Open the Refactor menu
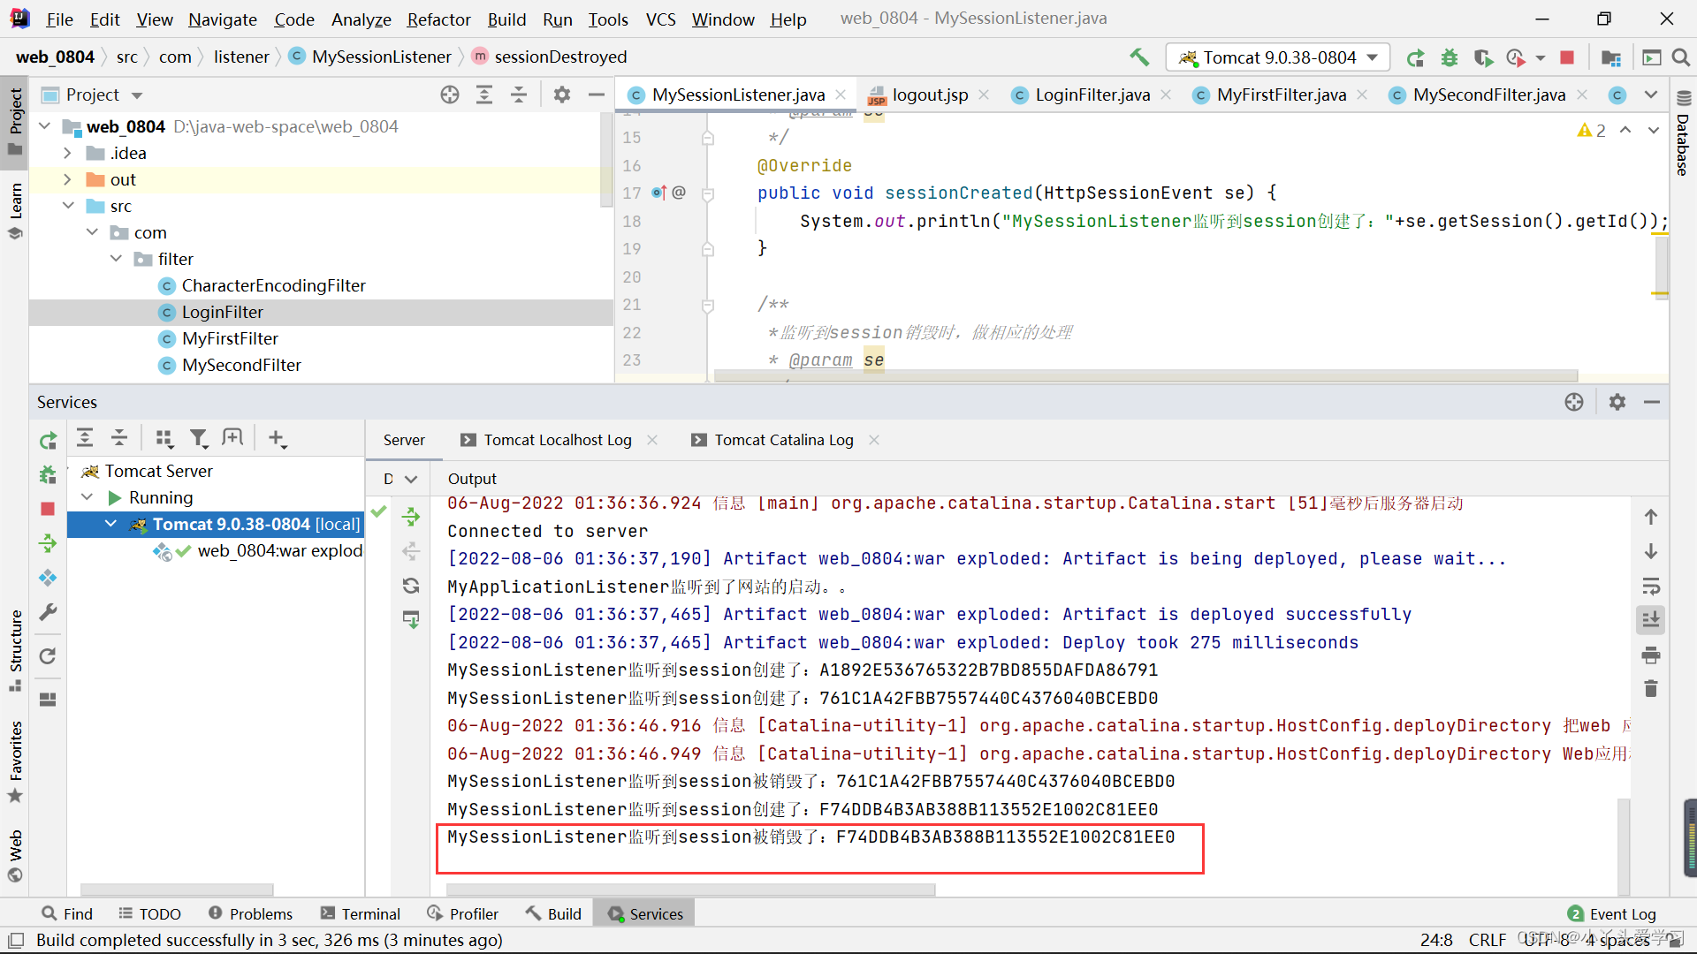The image size is (1697, 954). coord(438,19)
